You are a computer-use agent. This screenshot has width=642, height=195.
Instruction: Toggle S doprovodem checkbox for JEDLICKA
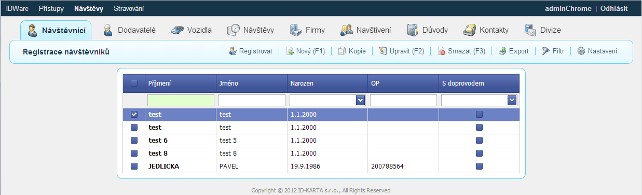(x=479, y=166)
